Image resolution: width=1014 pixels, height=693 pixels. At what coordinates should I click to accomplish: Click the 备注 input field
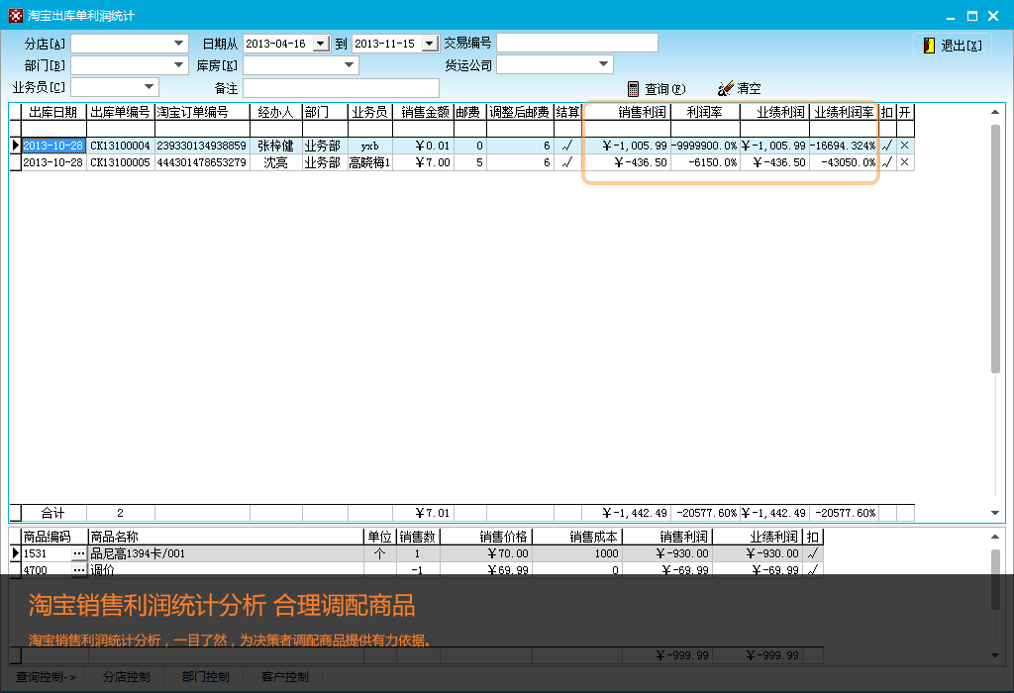click(341, 88)
